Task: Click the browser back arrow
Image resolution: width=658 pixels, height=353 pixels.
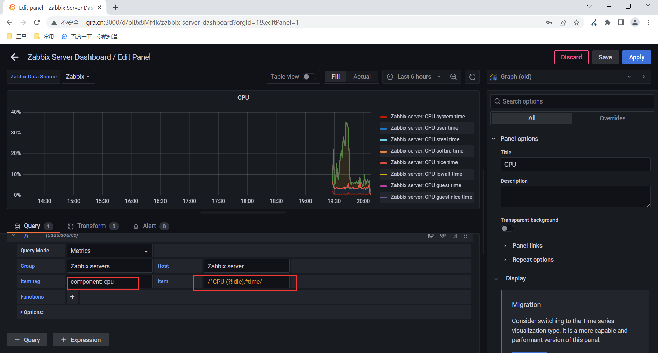Action: [x=9, y=22]
